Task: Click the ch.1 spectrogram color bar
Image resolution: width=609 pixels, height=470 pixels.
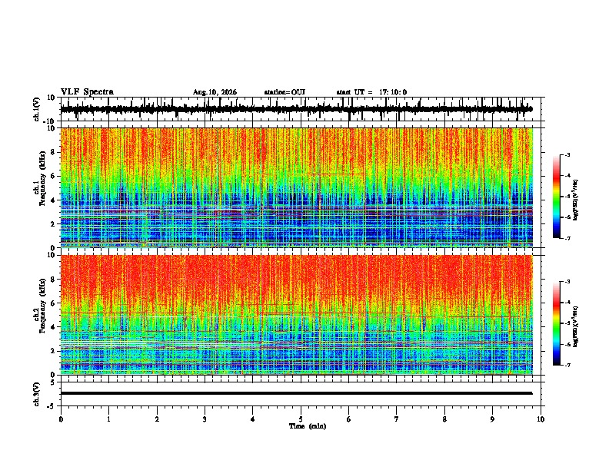Action: coord(557,197)
